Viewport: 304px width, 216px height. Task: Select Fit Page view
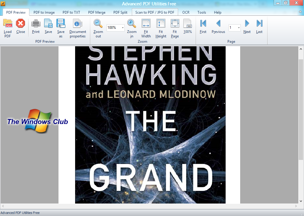tap(175, 24)
